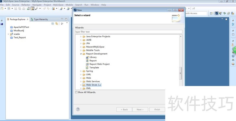Click the grayed-out Save toolbar icon
The height and width of the screenshot is (121, 236).
click(x=16, y=9)
